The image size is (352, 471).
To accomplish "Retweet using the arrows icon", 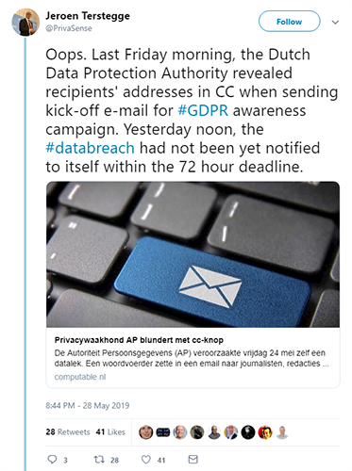I will tap(99, 460).
